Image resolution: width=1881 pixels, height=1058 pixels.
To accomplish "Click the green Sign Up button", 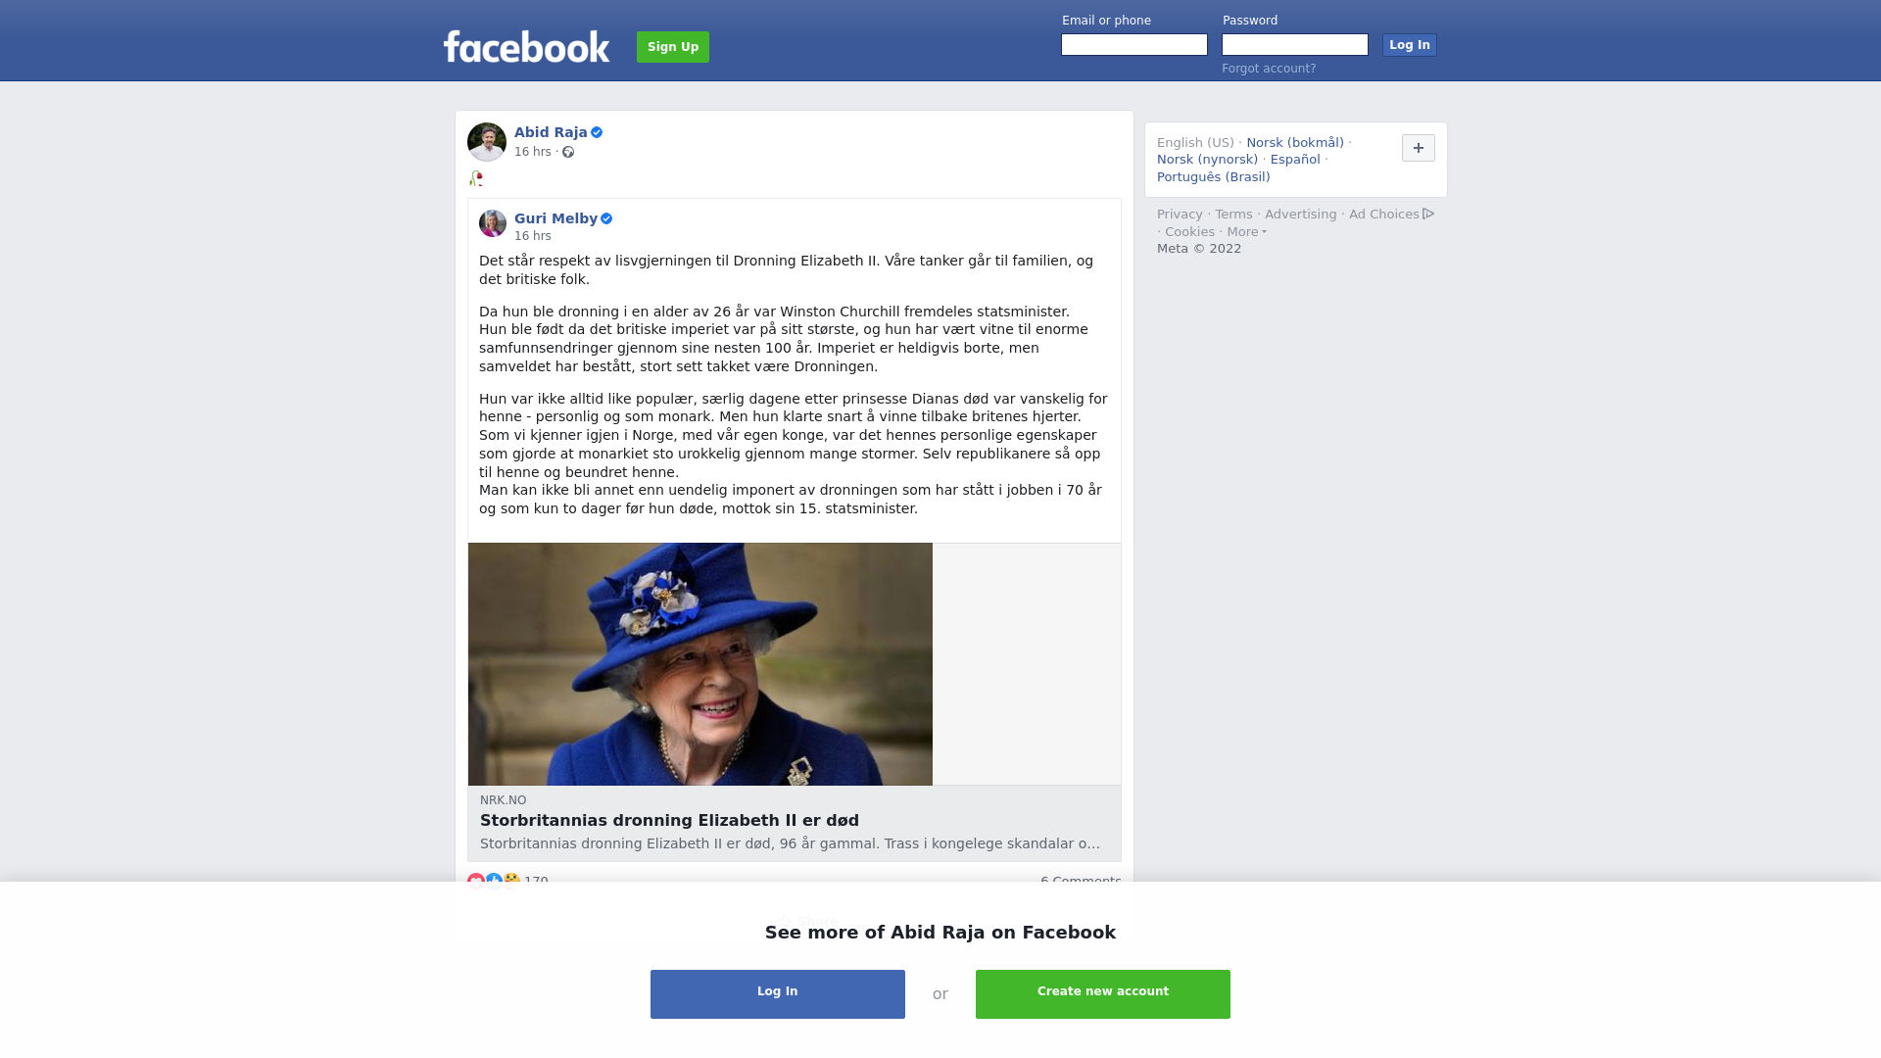I will 673,47.
